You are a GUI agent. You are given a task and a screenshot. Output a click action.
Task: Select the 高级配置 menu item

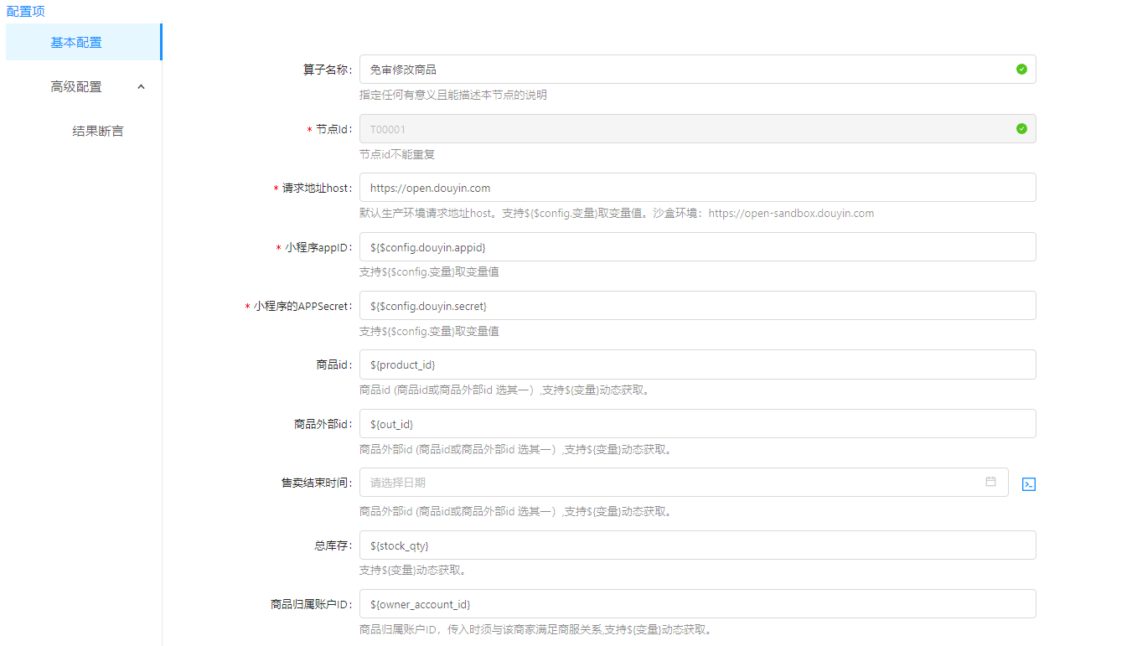(76, 86)
